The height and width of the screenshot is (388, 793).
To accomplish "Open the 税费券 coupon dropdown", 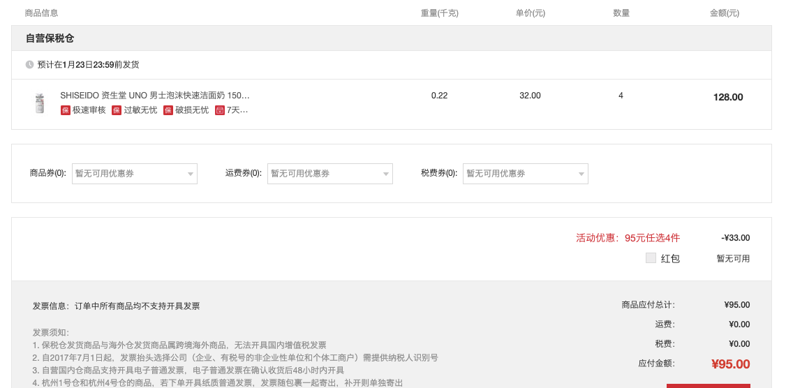I will pos(526,174).
